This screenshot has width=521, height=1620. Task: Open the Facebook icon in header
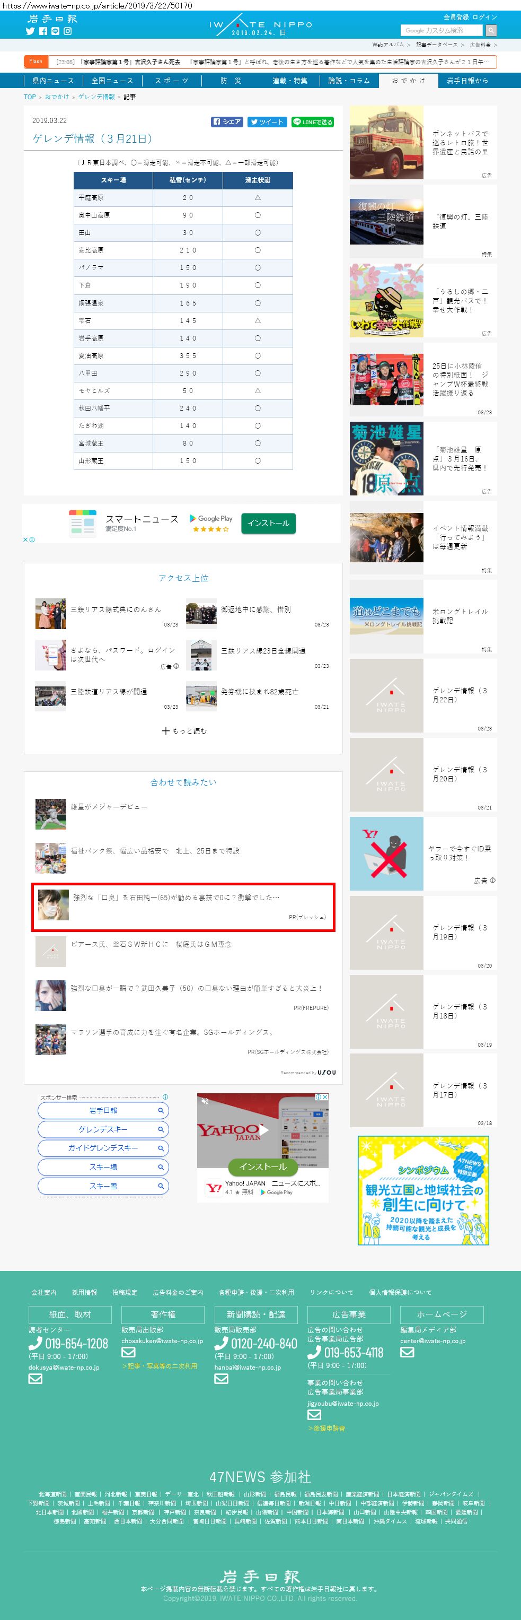click(x=43, y=31)
